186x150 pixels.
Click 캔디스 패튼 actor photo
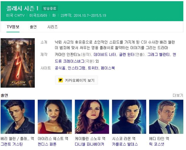(x=55, y=117)
